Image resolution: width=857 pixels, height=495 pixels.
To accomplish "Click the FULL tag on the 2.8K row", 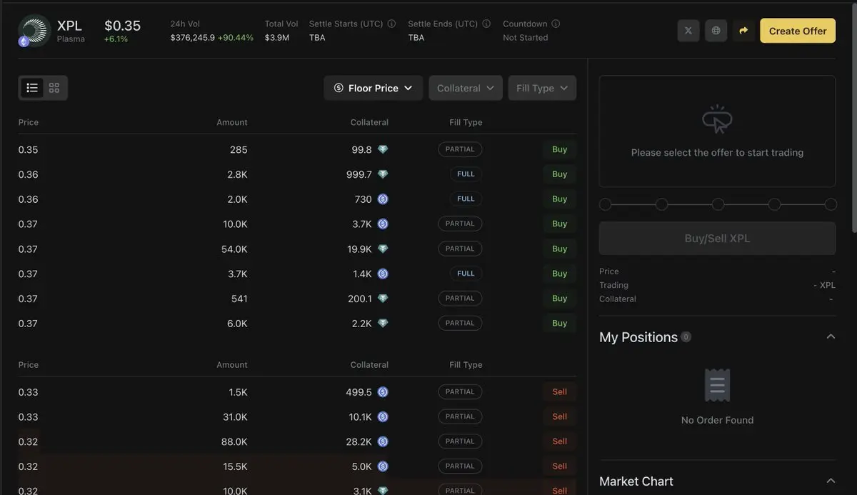I will pos(466,174).
